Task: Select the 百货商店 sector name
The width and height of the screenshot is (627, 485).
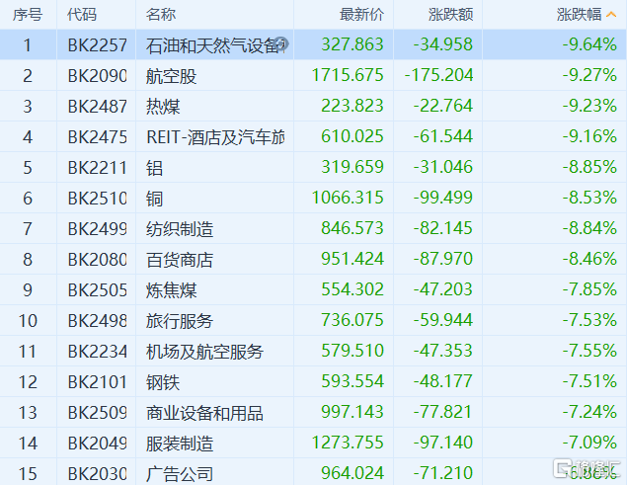Action: click(x=179, y=260)
